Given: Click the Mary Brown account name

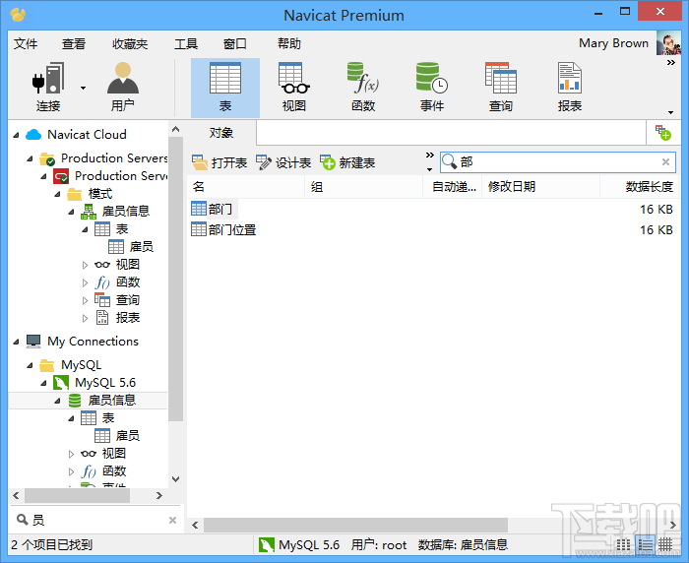Looking at the screenshot, I should click(x=613, y=43).
